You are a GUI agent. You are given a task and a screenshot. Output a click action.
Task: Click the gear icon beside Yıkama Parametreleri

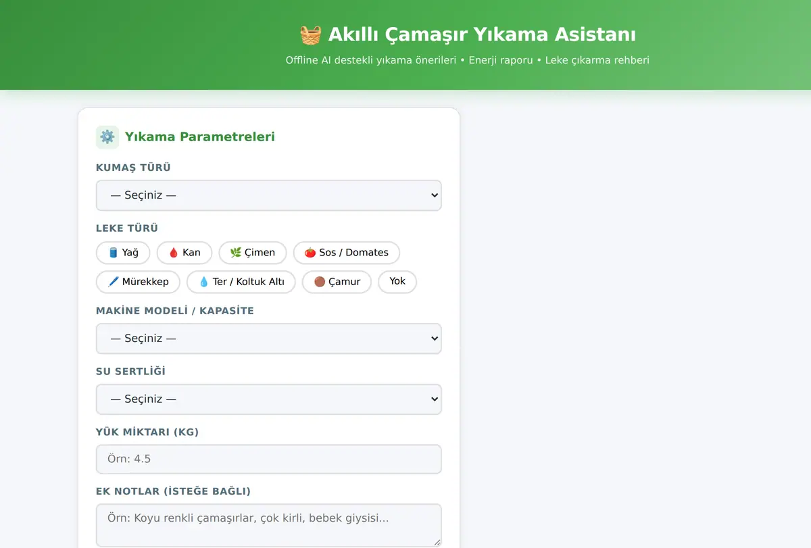pyautogui.click(x=107, y=137)
